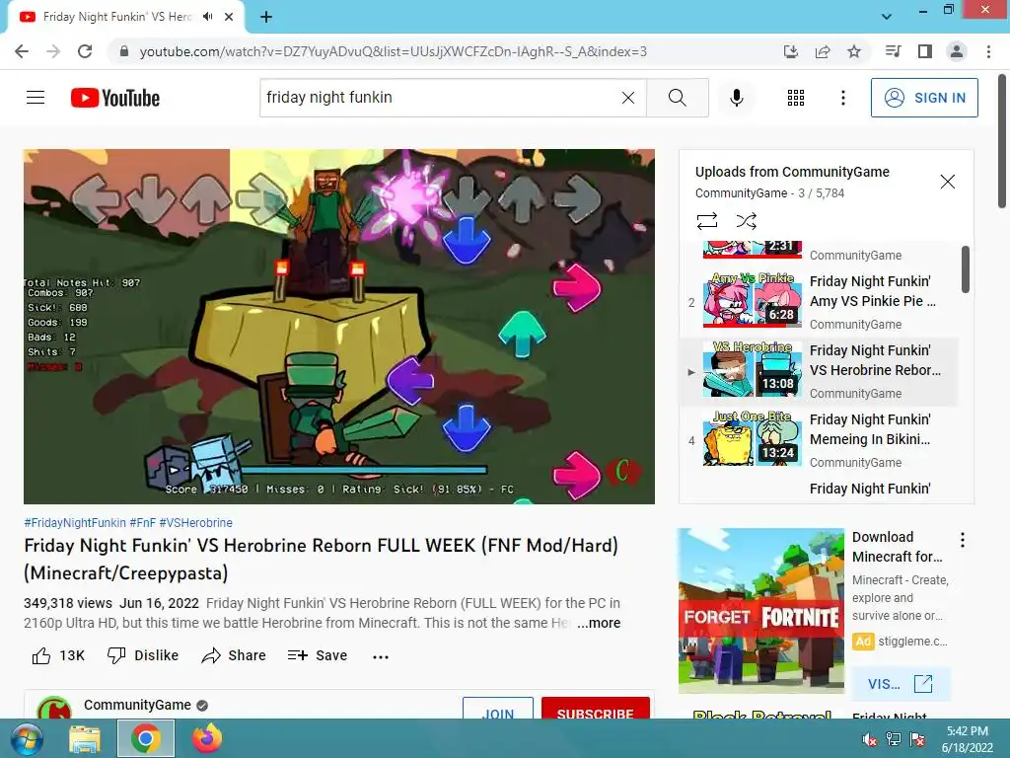This screenshot has height=758, width=1010.
Task: Mute tab via speaker icon
Action: [207, 17]
